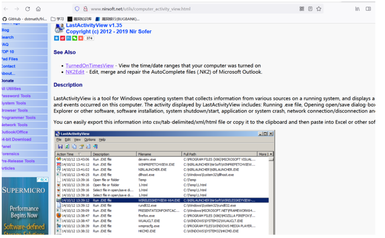Click the find icon in screenshot toolbar
The height and width of the screenshot is (238, 385).
(88, 147)
